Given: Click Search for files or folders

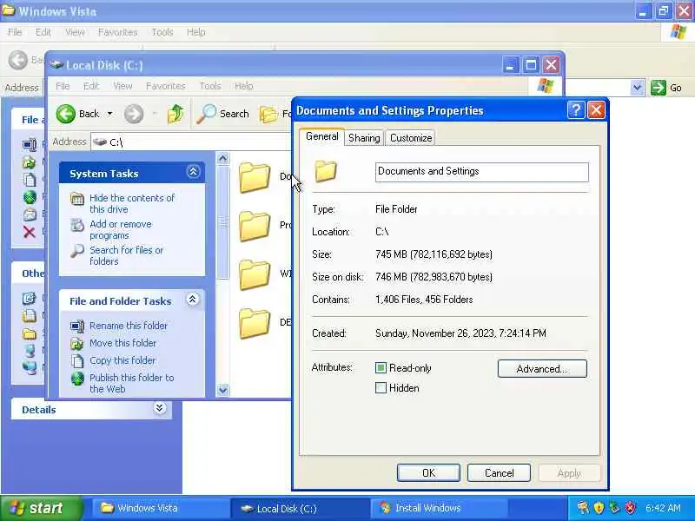Looking at the screenshot, I should [126, 255].
